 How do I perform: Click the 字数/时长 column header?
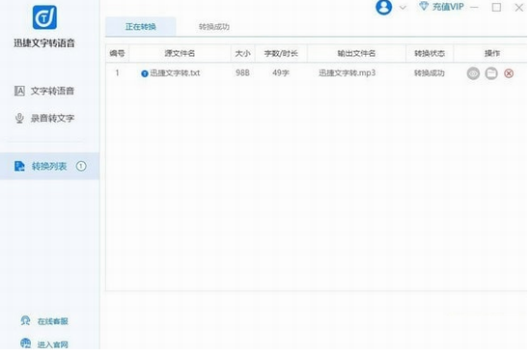pos(281,53)
